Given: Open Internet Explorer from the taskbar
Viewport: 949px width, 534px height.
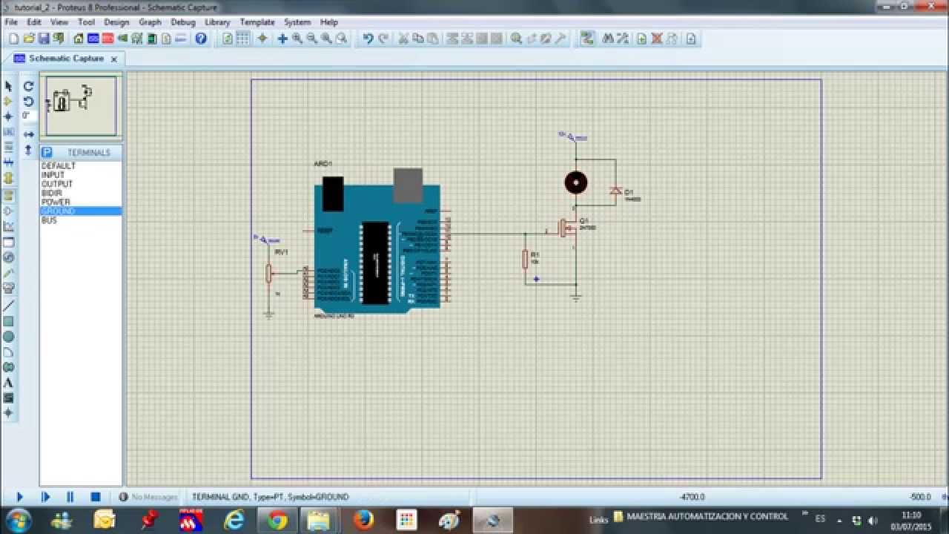Looking at the screenshot, I should tap(234, 521).
